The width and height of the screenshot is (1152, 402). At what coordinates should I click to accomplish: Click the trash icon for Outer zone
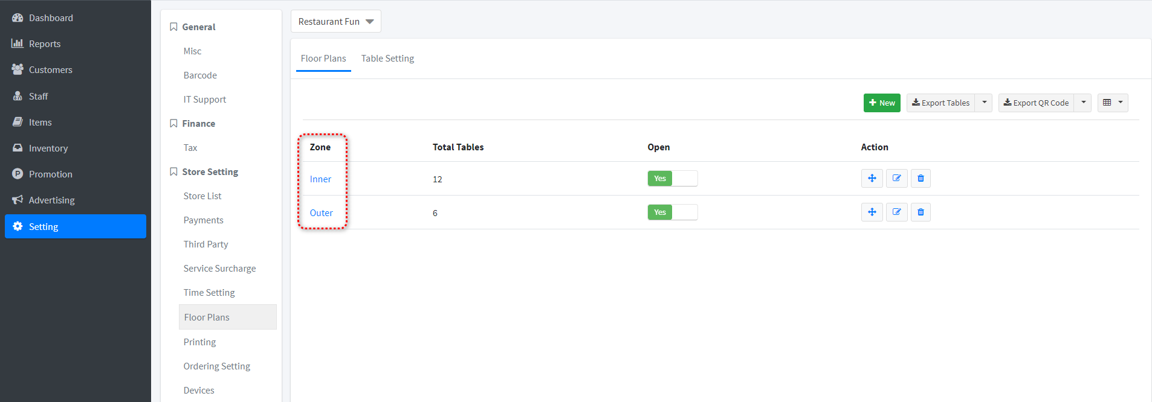921,212
